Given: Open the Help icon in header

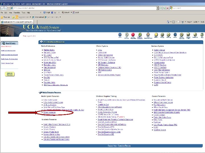Looking at the screenshot, I should point(202,35).
